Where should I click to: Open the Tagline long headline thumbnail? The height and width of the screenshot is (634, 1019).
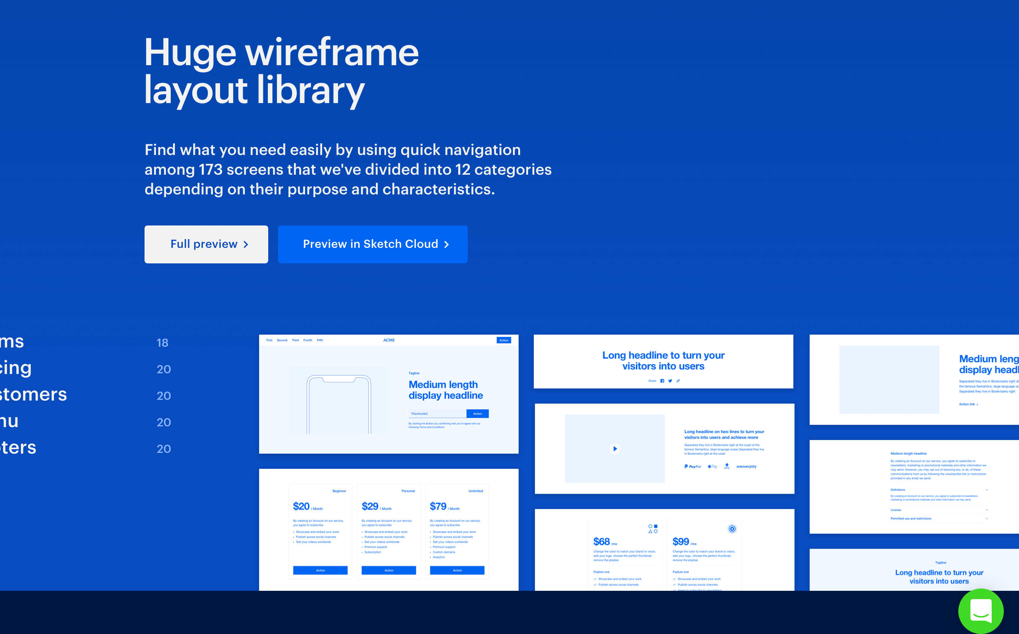point(915,570)
